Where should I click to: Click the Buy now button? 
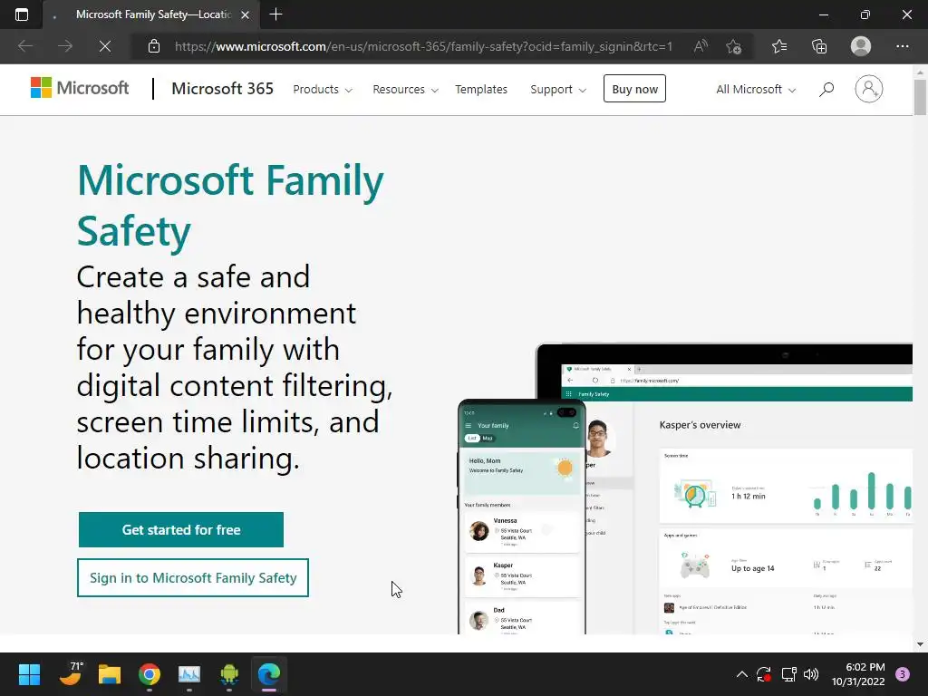pyautogui.click(x=634, y=89)
